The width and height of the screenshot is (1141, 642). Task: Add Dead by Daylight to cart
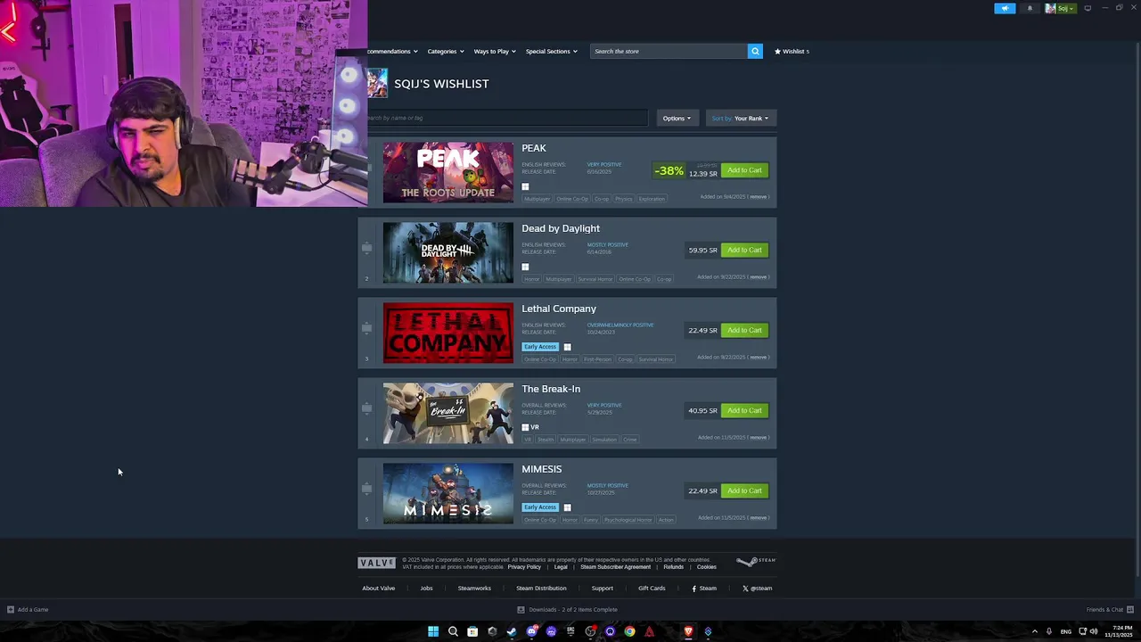coord(744,250)
